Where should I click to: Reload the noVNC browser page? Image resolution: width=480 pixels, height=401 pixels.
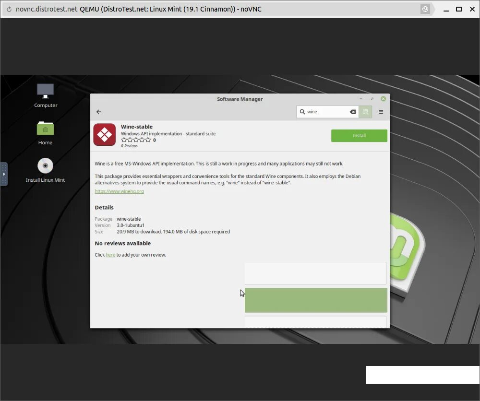[x=9, y=9]
